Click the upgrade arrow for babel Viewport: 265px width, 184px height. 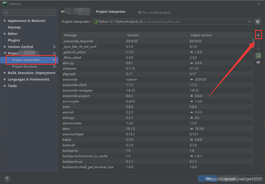coord(192,140)
